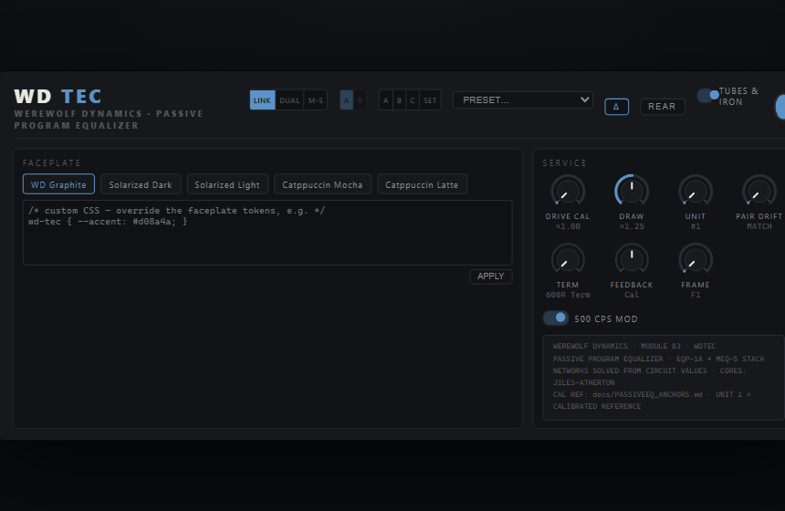Select the highlighted A compare slot

(347, 100)
